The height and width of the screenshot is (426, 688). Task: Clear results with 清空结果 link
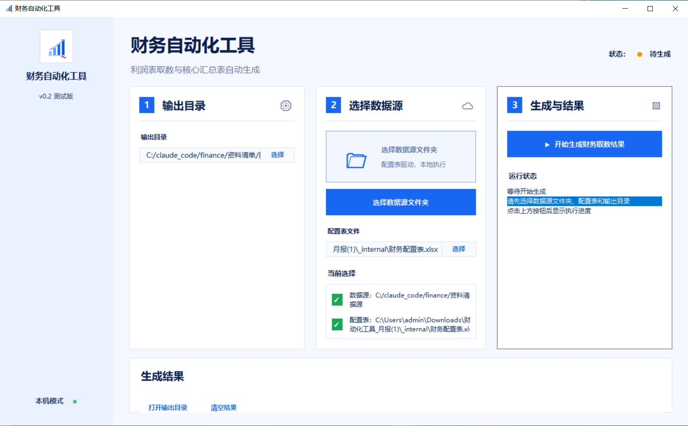tap(224, 407)
